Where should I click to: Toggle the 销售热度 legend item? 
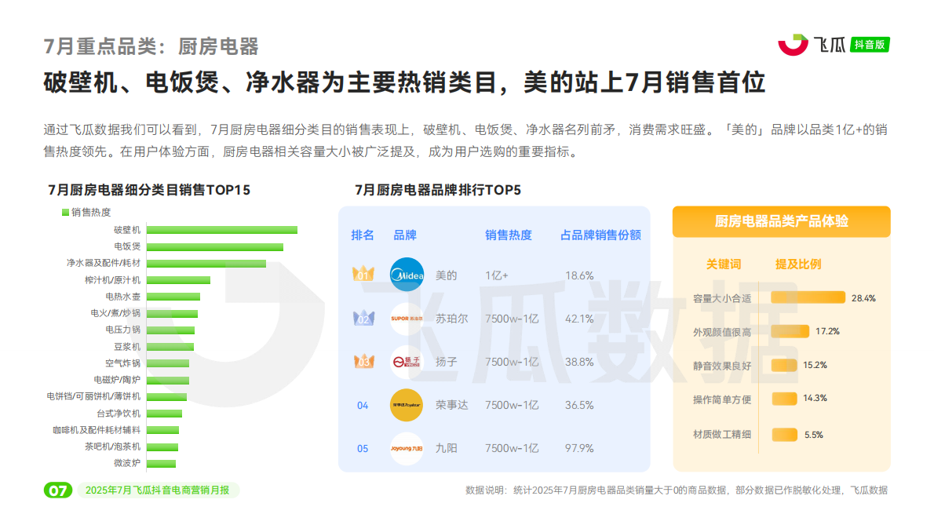86,212
